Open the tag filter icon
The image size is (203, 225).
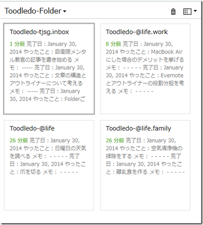tap(173, 12)
